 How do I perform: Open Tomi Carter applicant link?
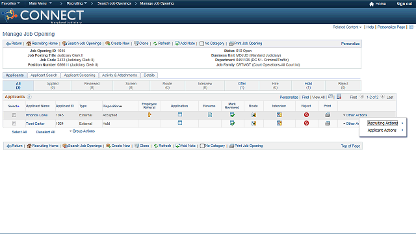coord(35,123)
